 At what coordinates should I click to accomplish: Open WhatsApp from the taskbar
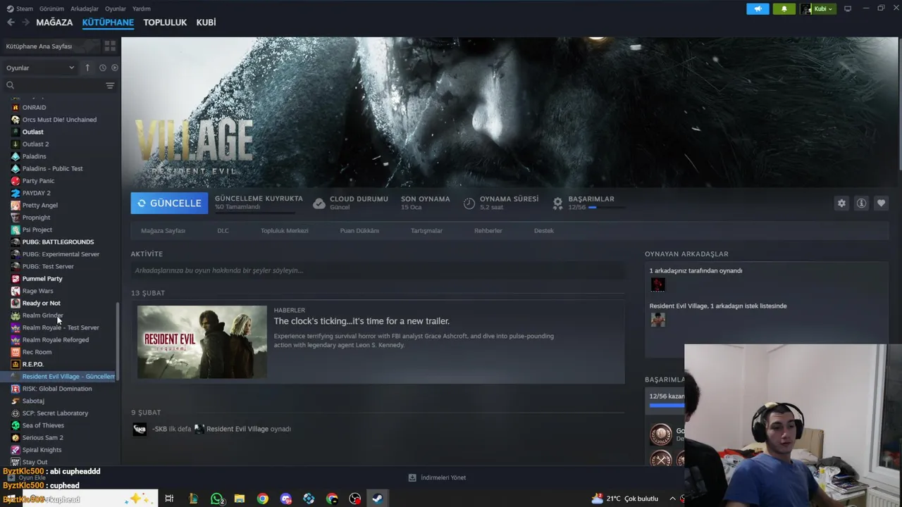click(216, 499)
